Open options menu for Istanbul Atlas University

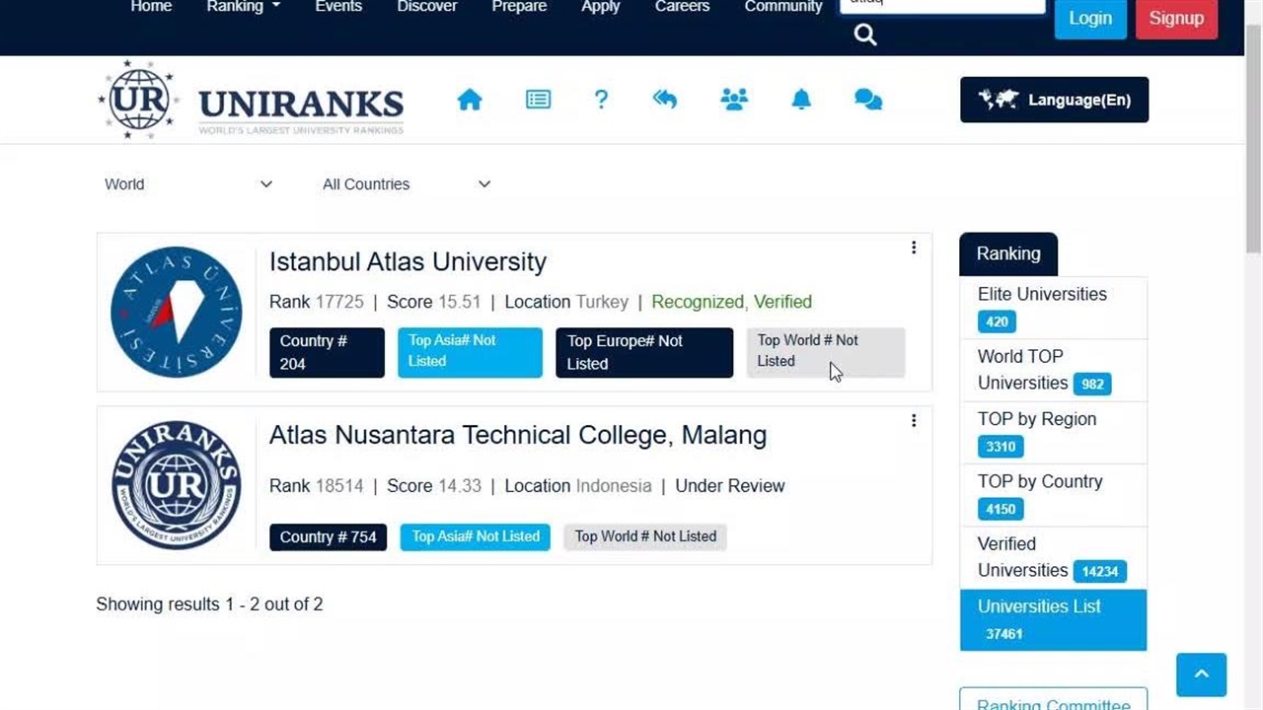click(914, 248)
